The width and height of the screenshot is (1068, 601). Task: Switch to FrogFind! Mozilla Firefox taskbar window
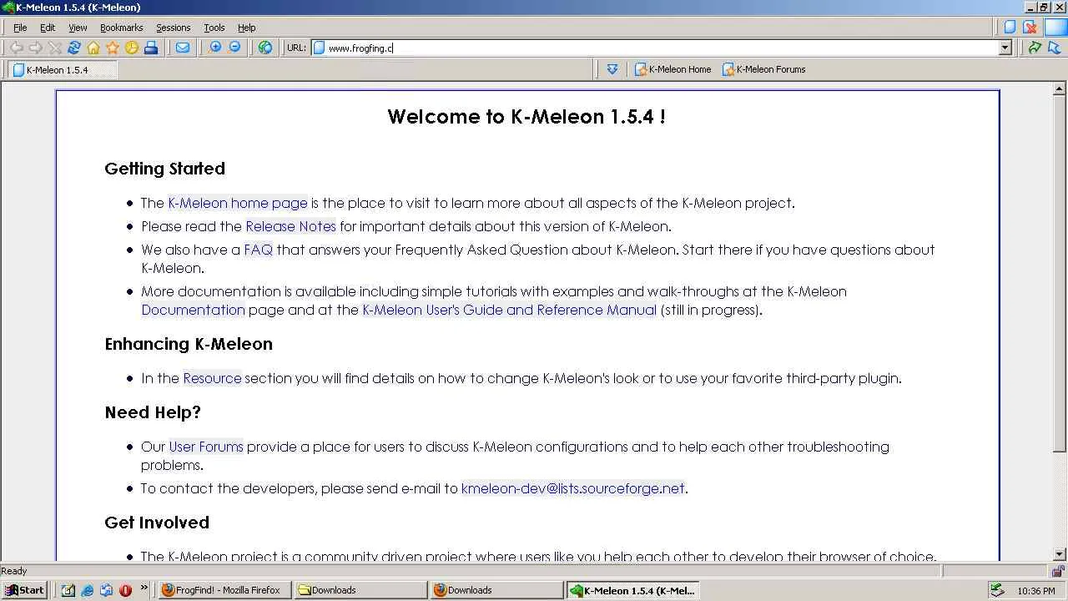point(224,590)
